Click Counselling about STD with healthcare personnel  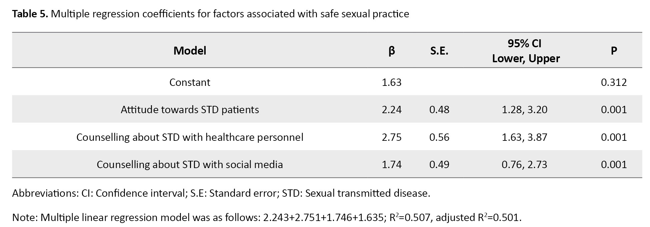(x=190, y=137)
